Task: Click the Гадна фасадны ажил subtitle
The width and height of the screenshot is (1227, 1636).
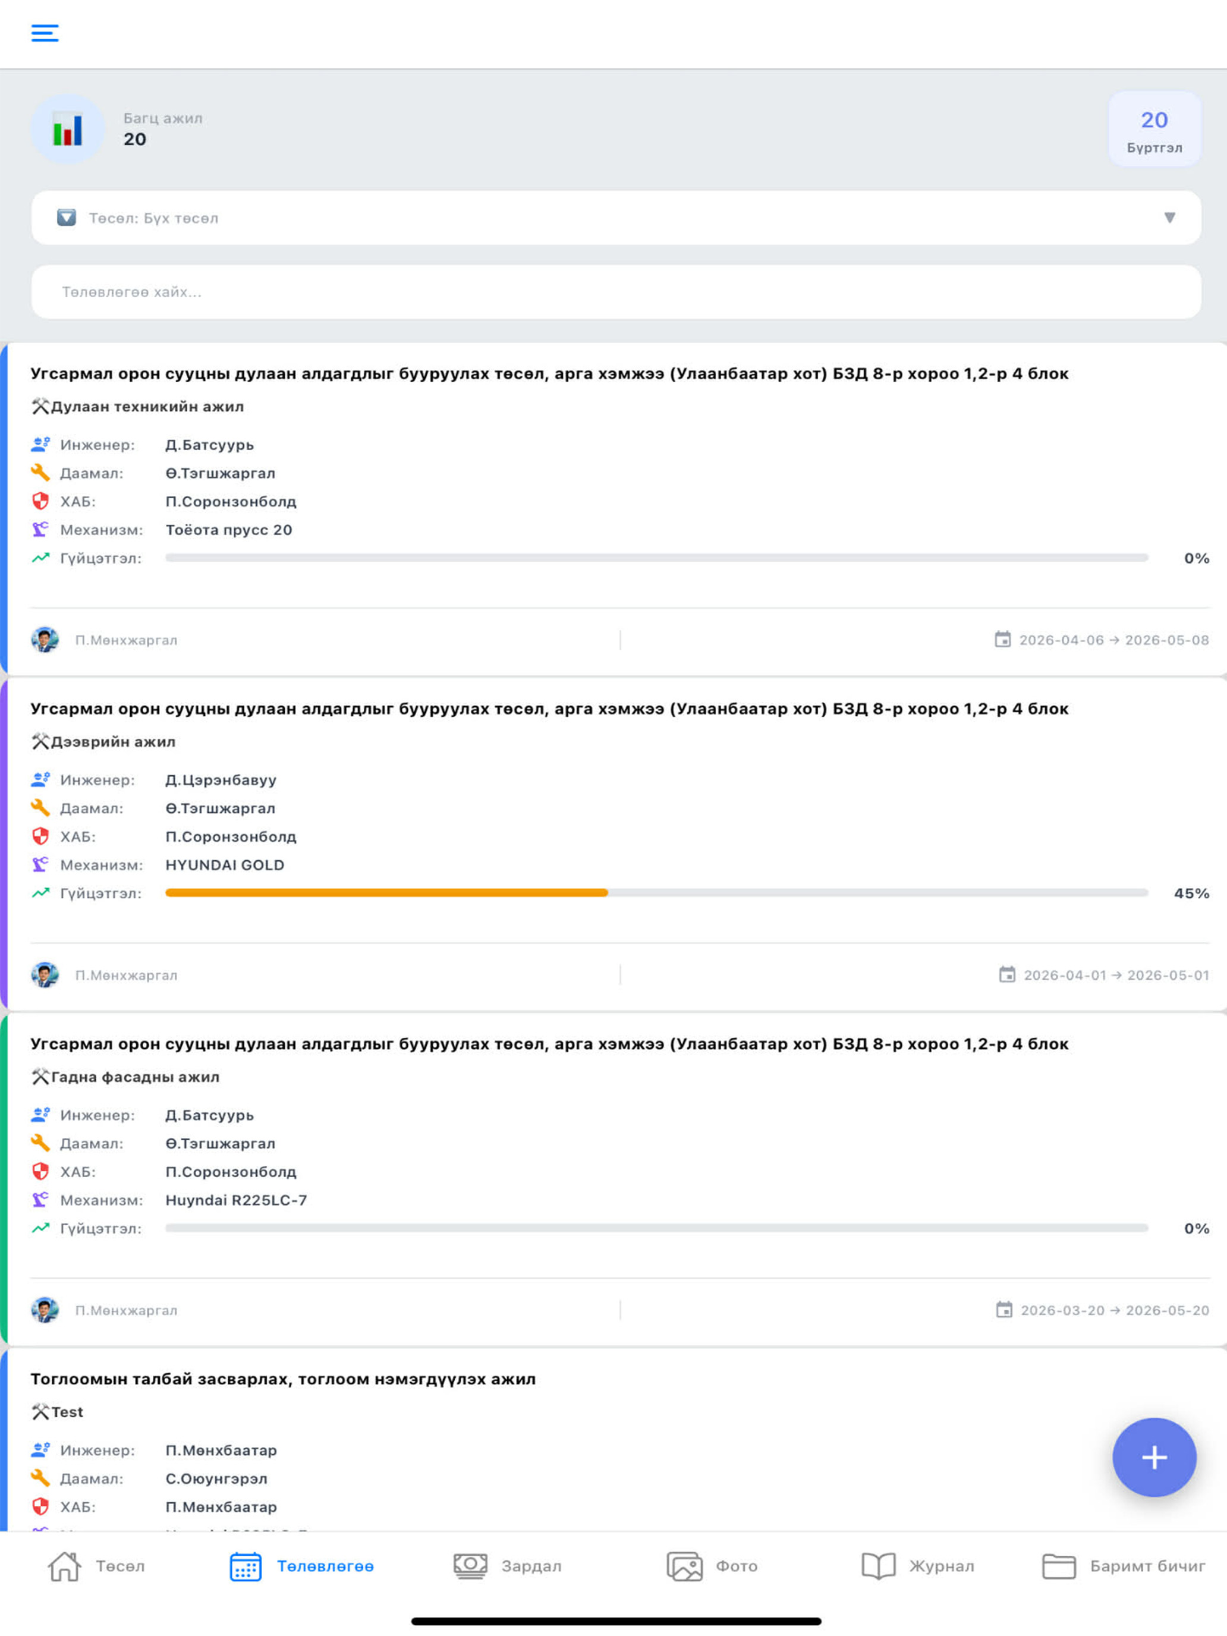Action: 136,1076
